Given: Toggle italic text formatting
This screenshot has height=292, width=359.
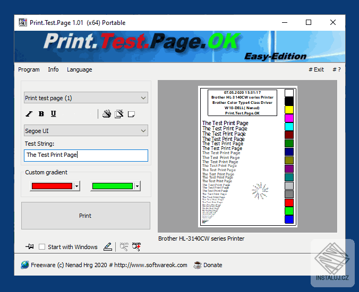Looking at the screenshot, I should 29,114.
